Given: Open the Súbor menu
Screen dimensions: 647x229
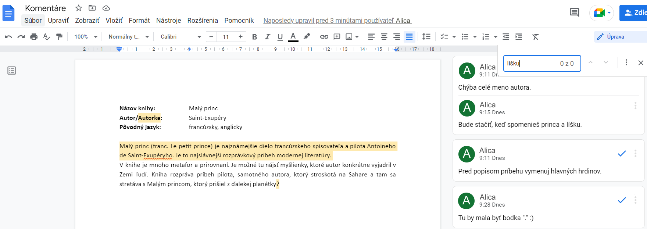Looking at the screenshot, I should (x=33, y=21).
